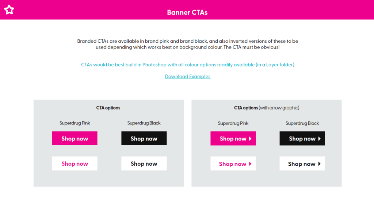Click the Banner CTAs header title

(x=187, y=12)
